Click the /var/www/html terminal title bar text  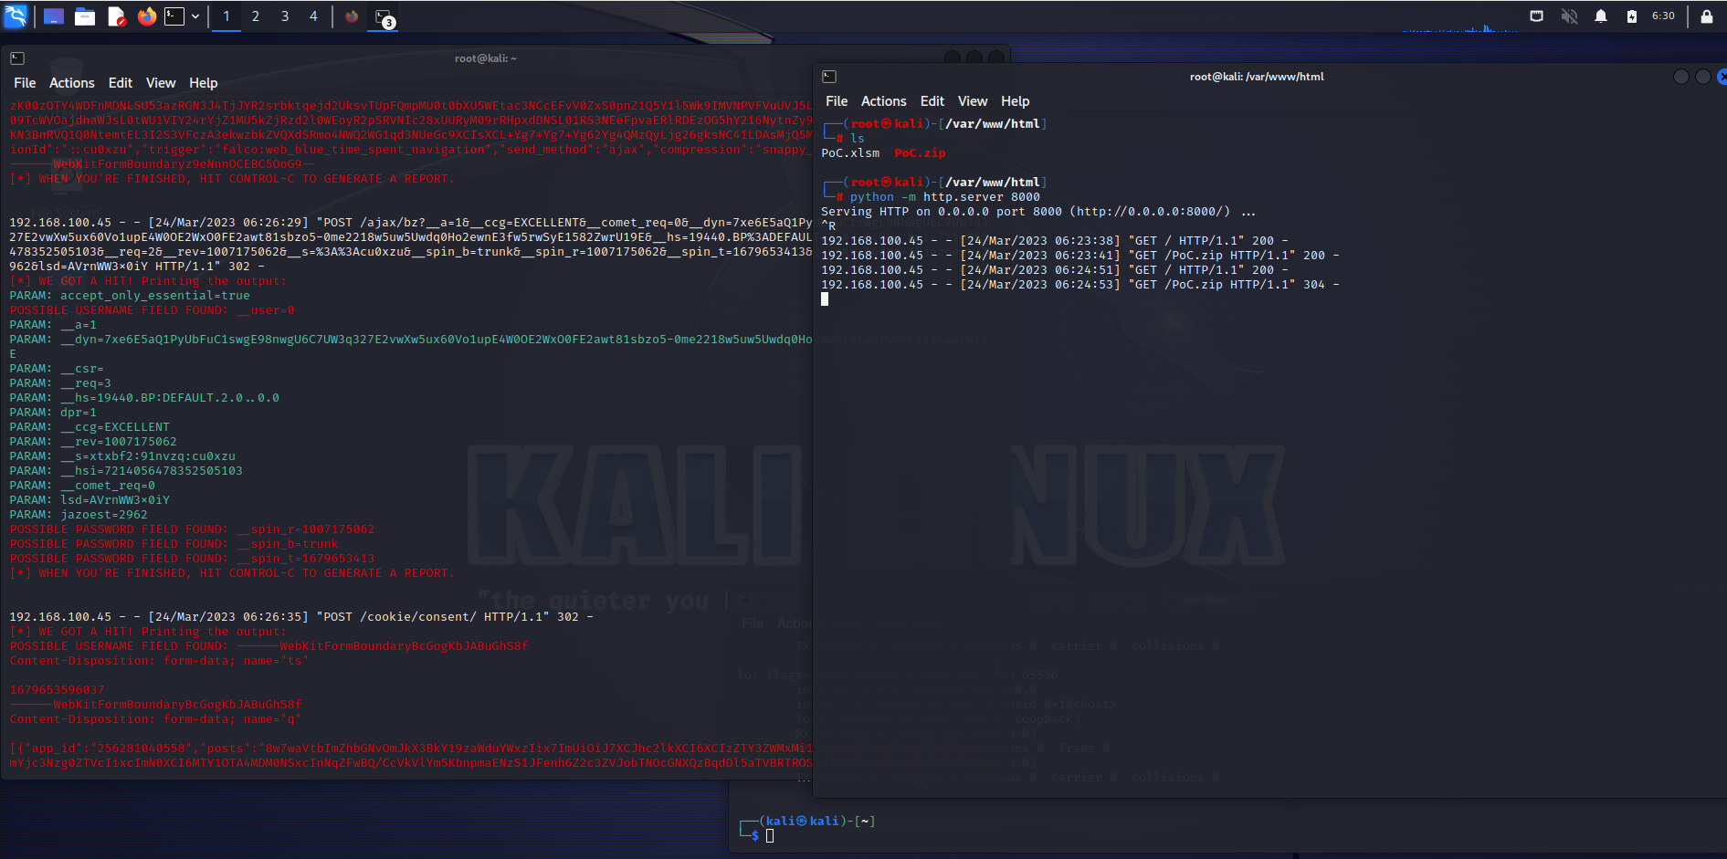[x=1257, y=77]
